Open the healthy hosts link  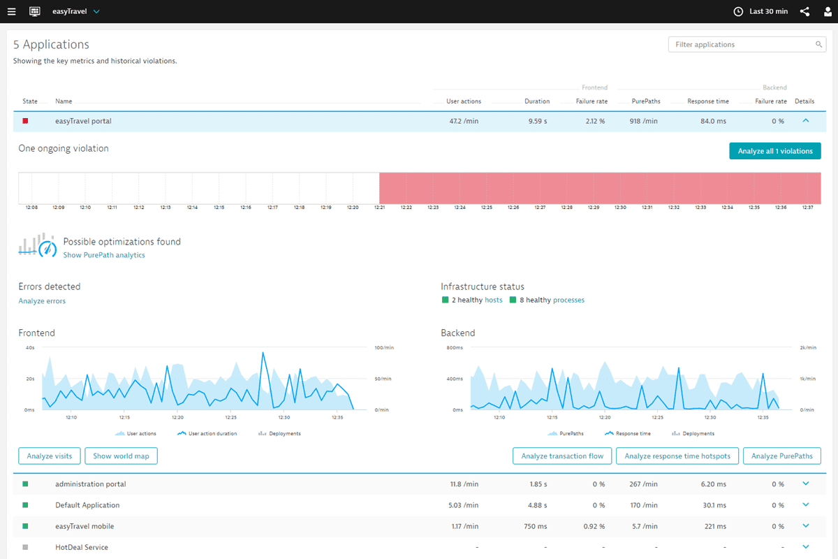click(x=493, y=300)
